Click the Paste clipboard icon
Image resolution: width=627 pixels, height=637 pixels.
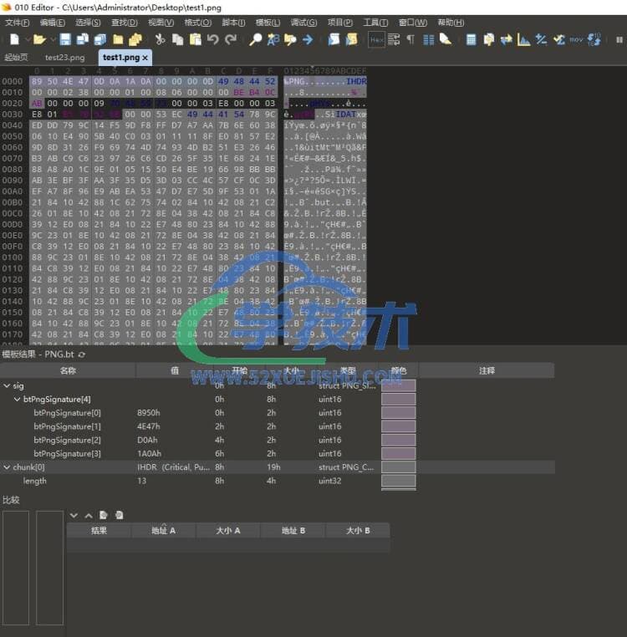pyautogui.click(x=194, y=39)
